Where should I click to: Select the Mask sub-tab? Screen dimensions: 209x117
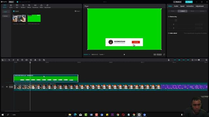192,11
